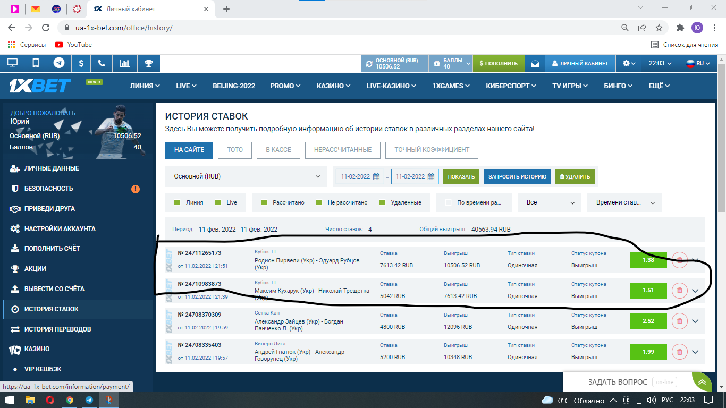Uncheck the Рассчитано filter checkbox
This screenshot has height=408, width=726.
[264, 202]
